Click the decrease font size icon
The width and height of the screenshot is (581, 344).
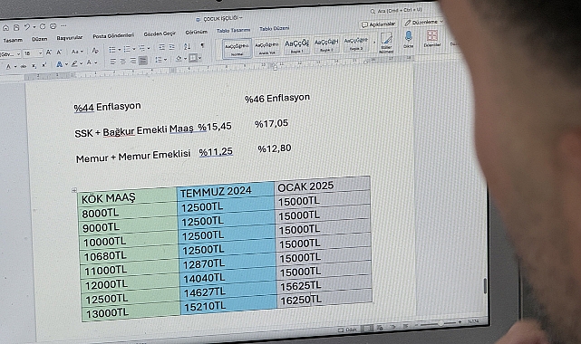click(59, 53)
